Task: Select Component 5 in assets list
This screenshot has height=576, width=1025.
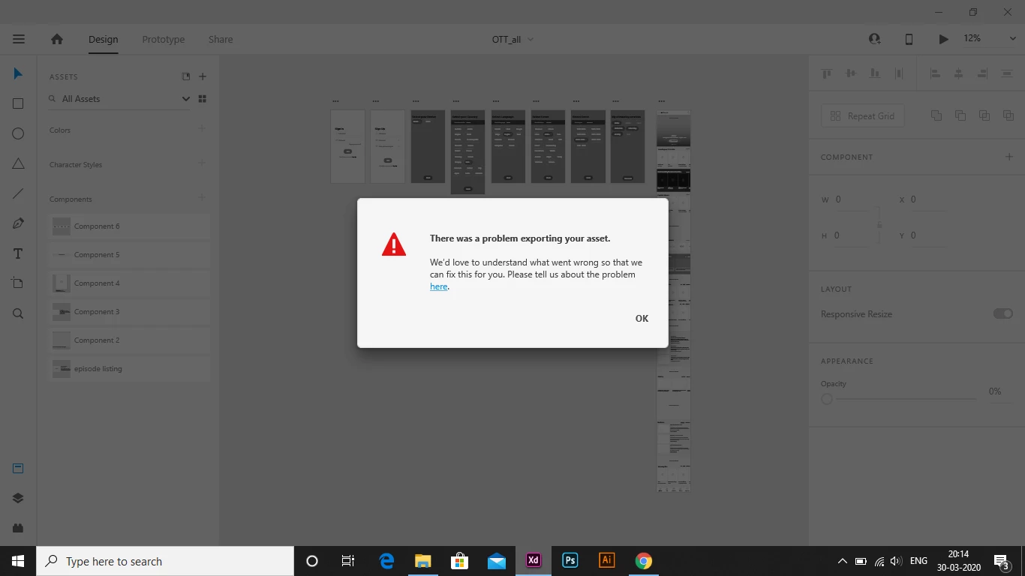Action: [129, 255]
